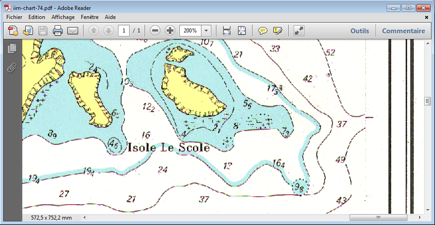Viewport: 435px width, 225px height.
Task: Toggle fit to window width scrolling
Action: (x=227, y=31)
